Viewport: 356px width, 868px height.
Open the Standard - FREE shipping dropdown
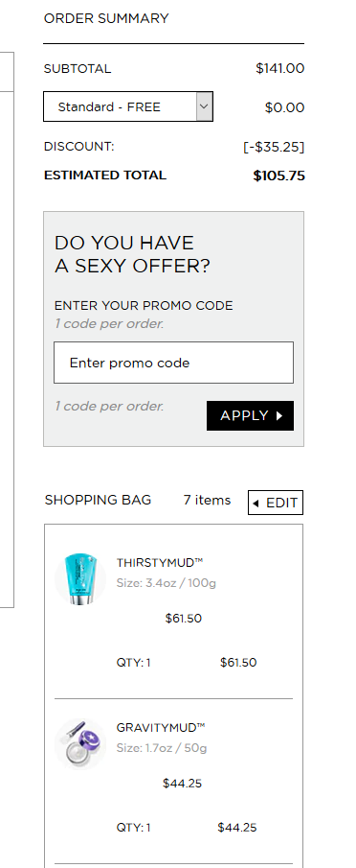point(128,106)
